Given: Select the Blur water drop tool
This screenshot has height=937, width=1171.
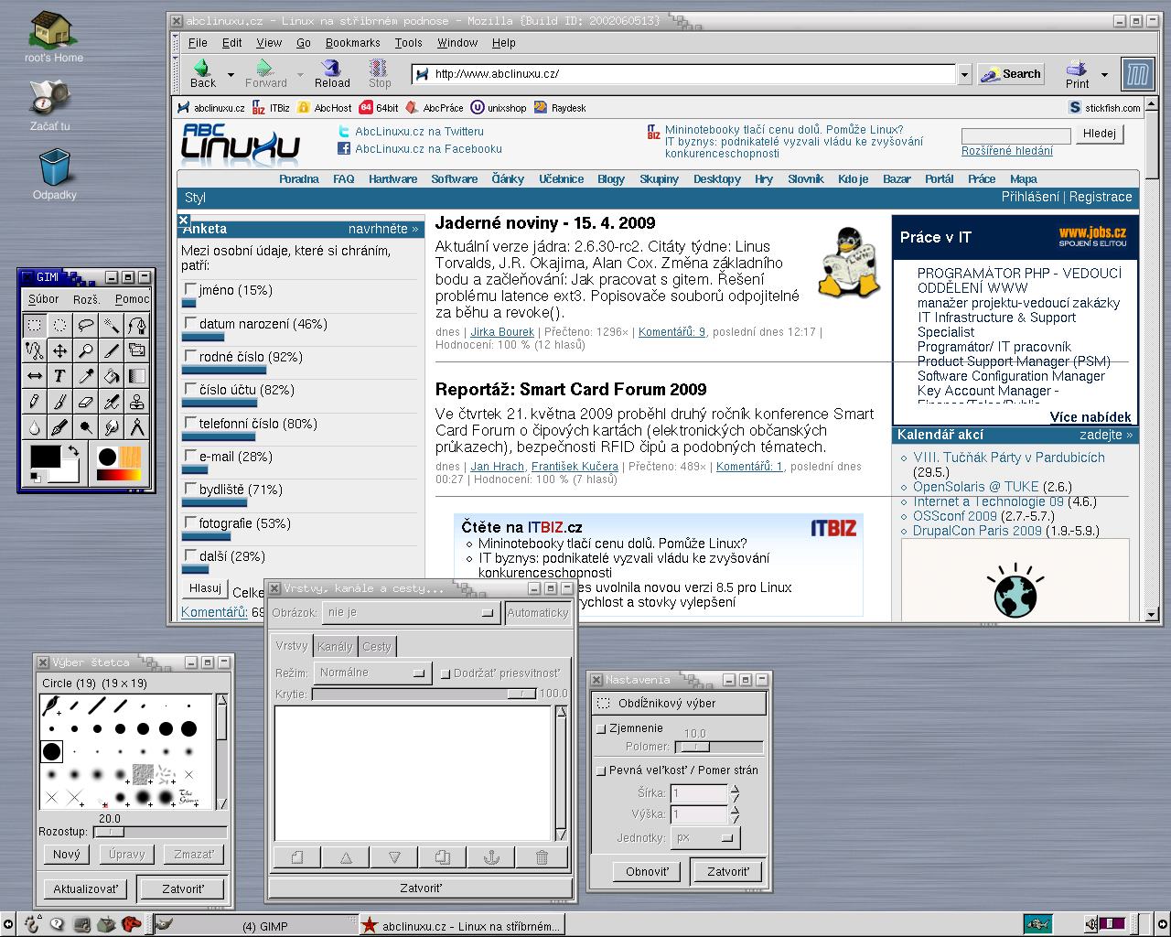Looking at the screenshot, I should [34, 427].
